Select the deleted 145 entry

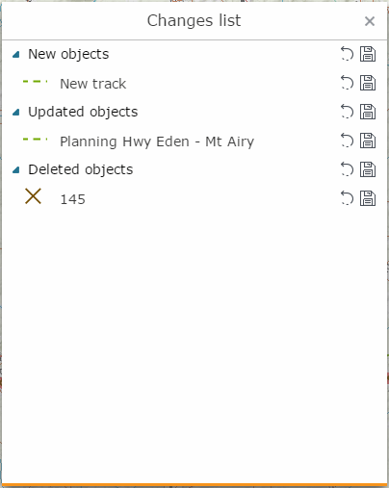[x=73, y=199]
